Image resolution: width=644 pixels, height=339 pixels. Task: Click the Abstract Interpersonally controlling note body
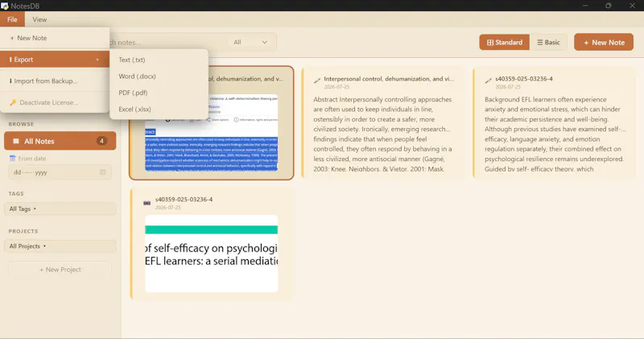(x=383, y=134)
